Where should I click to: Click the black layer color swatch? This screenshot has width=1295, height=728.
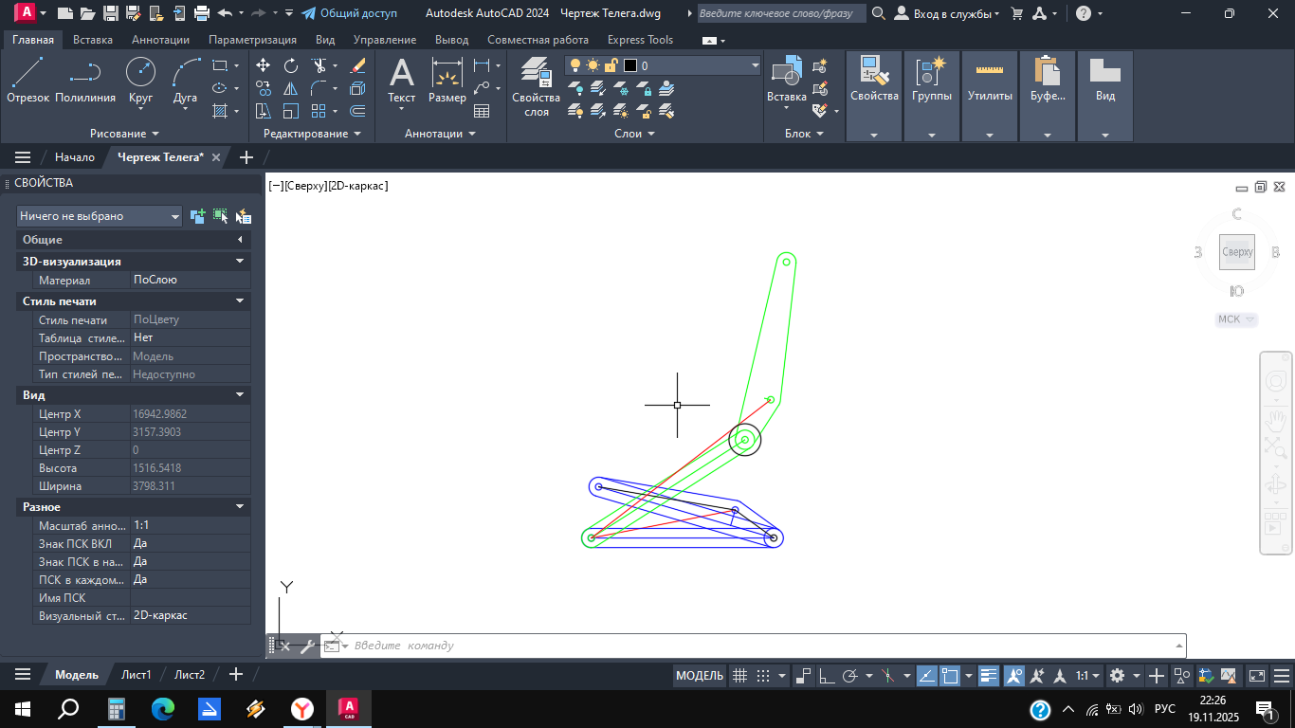(x=630, y=65)
